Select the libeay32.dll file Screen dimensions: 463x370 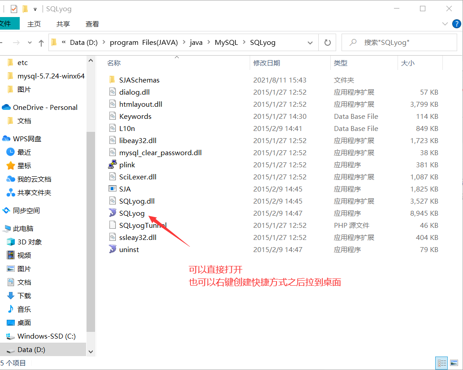coord(138,140)
